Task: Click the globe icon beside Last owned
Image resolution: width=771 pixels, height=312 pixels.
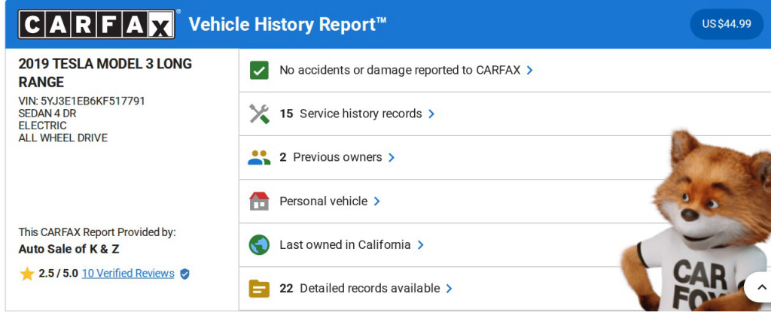Action: (259, 245)
